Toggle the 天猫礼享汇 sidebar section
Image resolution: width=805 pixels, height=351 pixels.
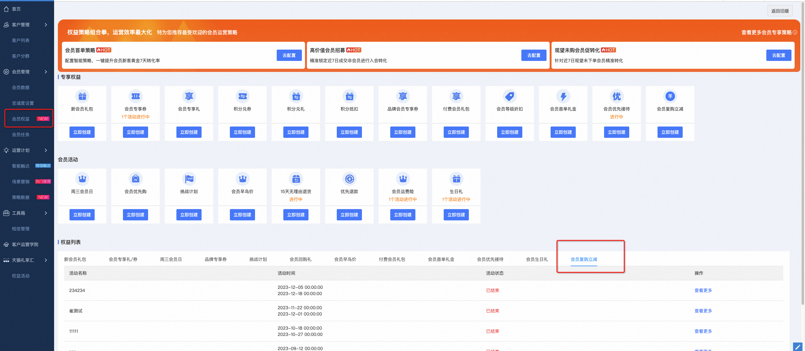(46, 260)
